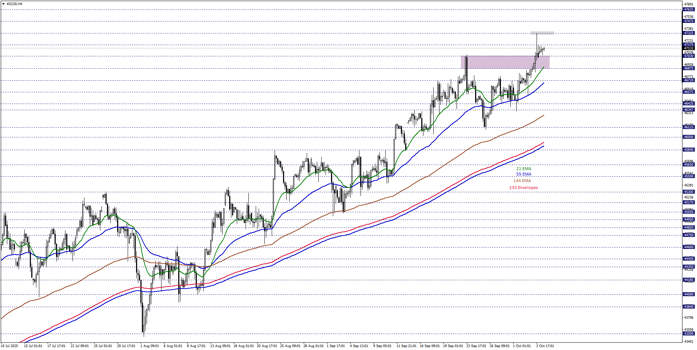Image resolution: width=697 pixels, height=350 pixels.
Task: Click the 10 Jul 2025 date label
Action: click(9, 346)
